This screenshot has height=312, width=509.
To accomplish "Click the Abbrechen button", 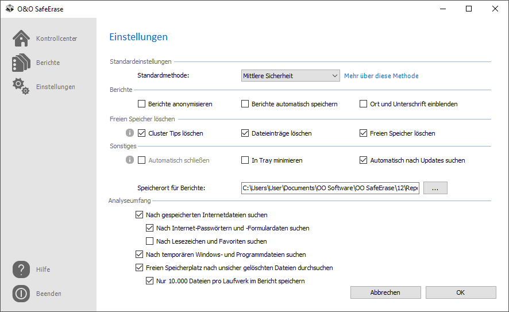I will coord(385,292).
